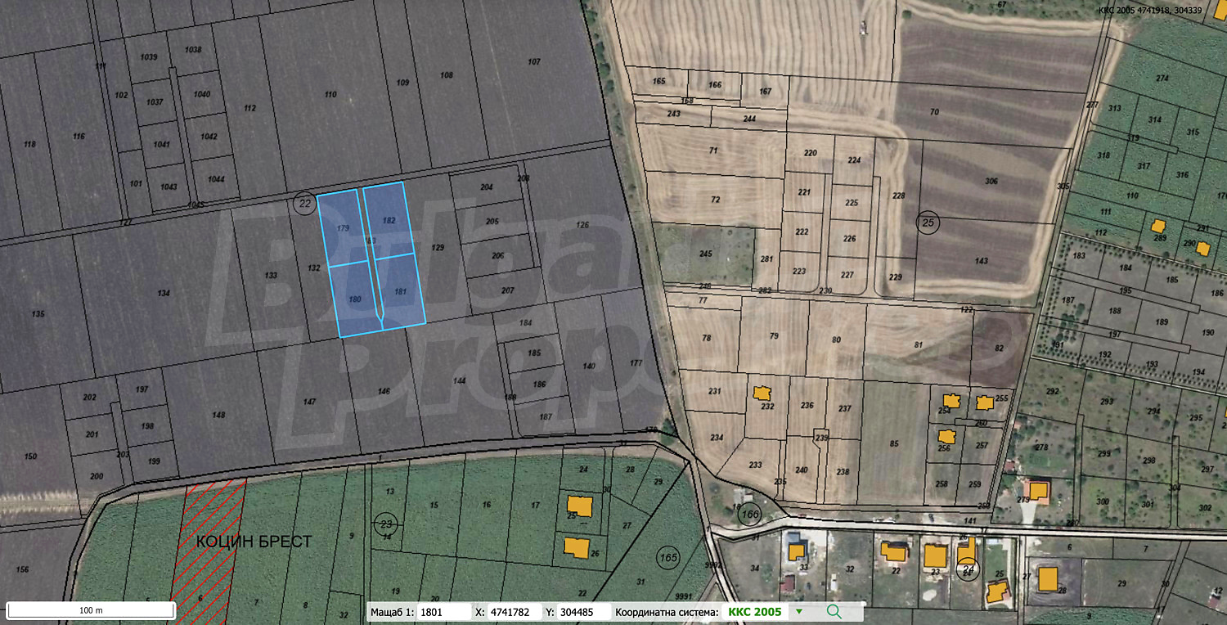Click the circled block marker 165
1227x625 pixels.
click(x=667, y=558)
